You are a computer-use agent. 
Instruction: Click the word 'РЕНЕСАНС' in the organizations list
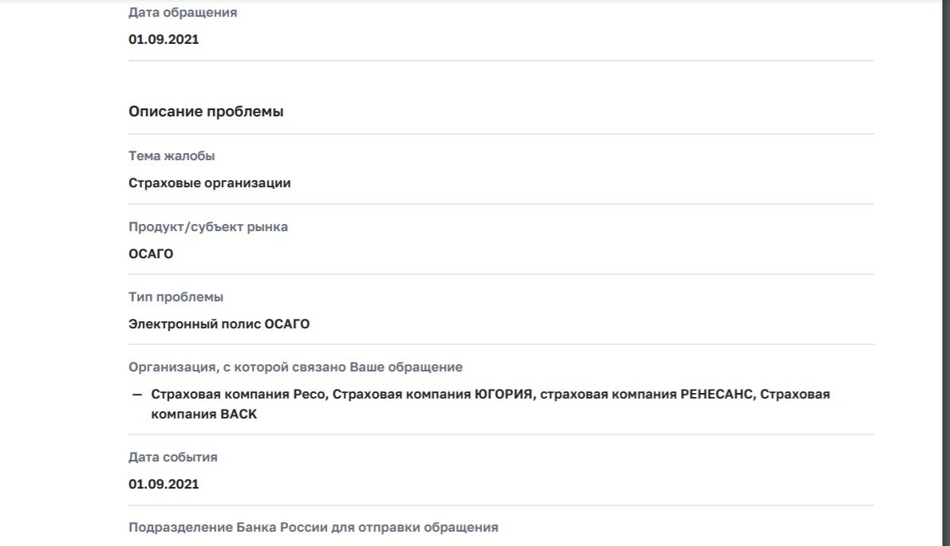(717, 394)
